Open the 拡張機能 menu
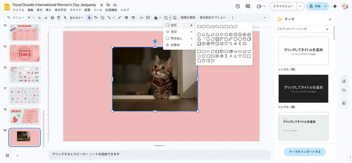The image size is (352, 163). point(111,10)
